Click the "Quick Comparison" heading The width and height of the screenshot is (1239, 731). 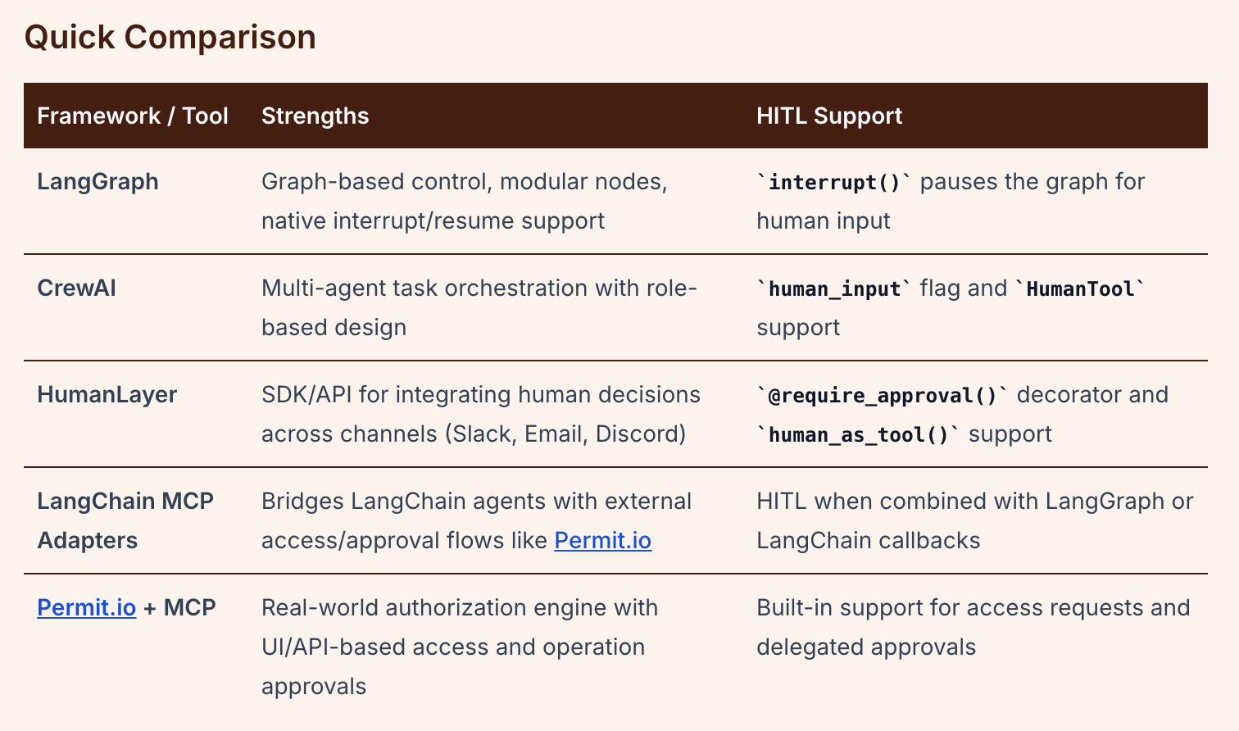tap(170, 38)
